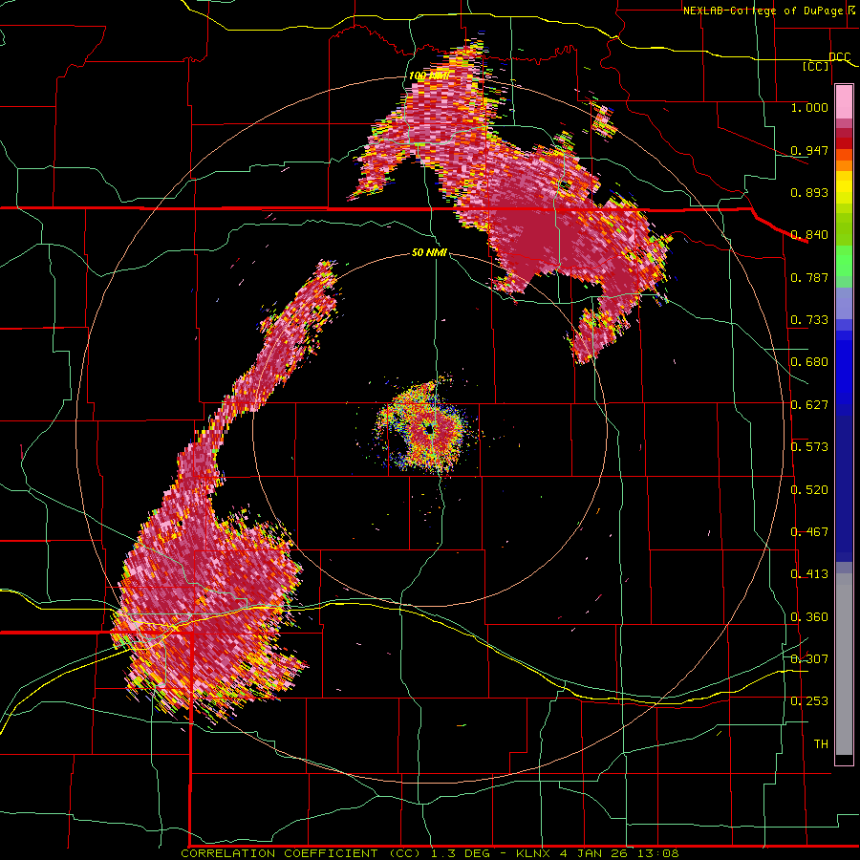860x860 pixels.
Task: Select the 0.733 scale value
Action: (809, 320)
